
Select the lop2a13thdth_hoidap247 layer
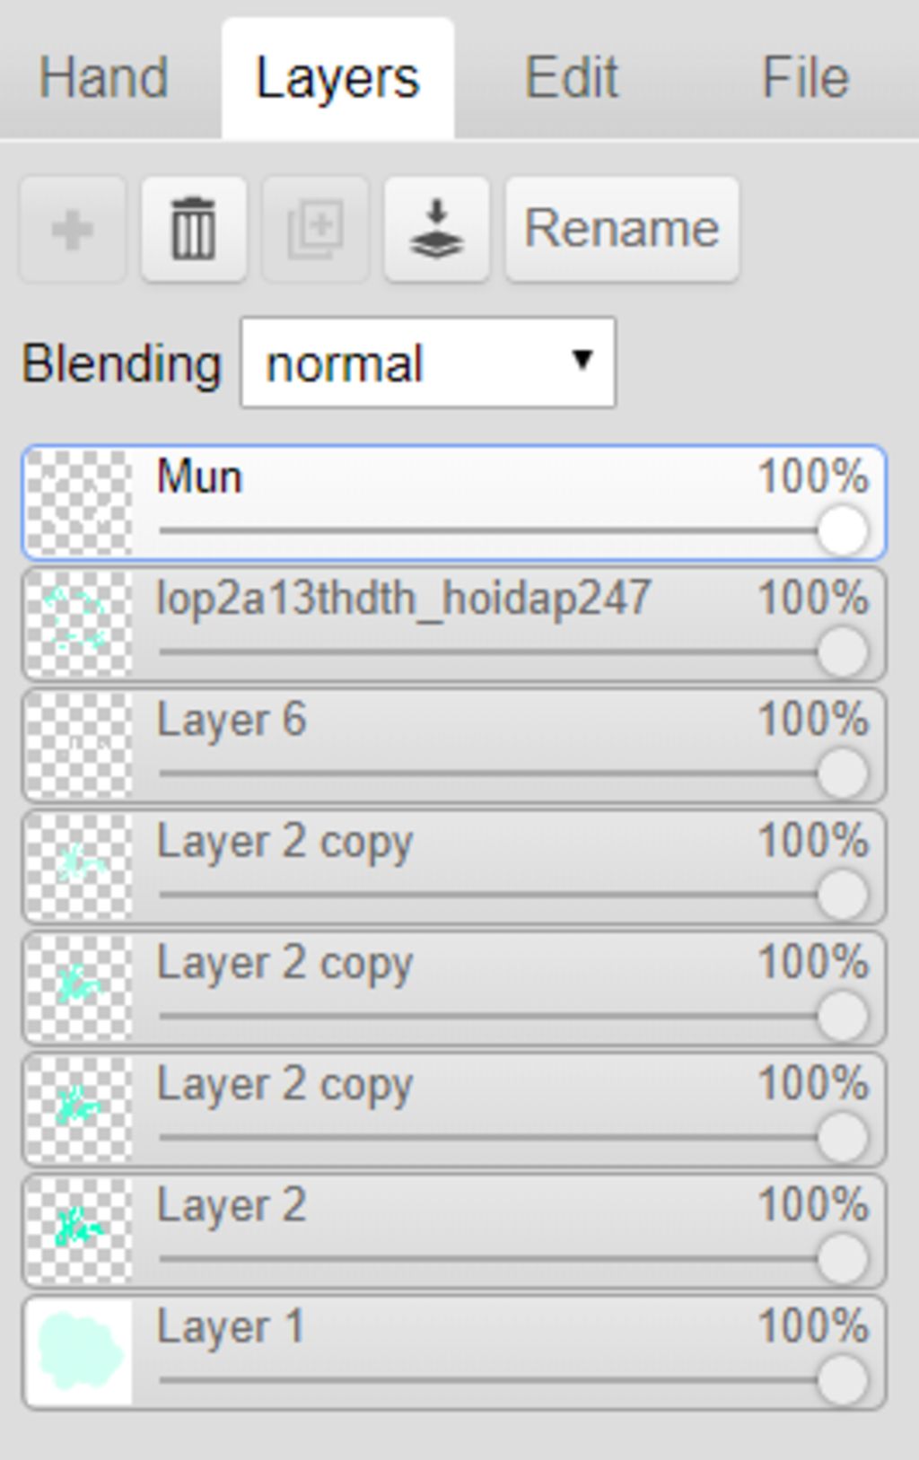point(404,599)
